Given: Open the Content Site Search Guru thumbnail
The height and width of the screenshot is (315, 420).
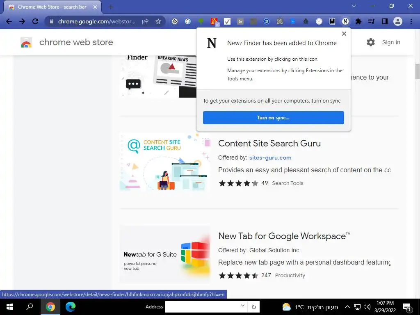Looking at the screenshot, I should pyautogui.click(x=165, y=162).
